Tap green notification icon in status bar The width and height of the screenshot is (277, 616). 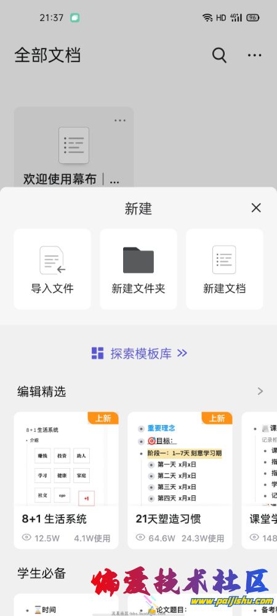pyautogui.click(x=75, y=18)
